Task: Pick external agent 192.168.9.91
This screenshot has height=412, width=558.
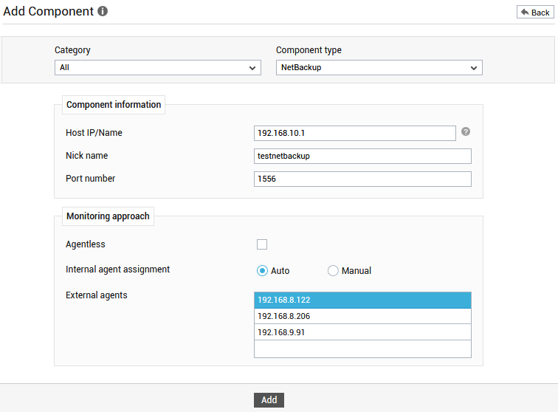Action: 362,332
